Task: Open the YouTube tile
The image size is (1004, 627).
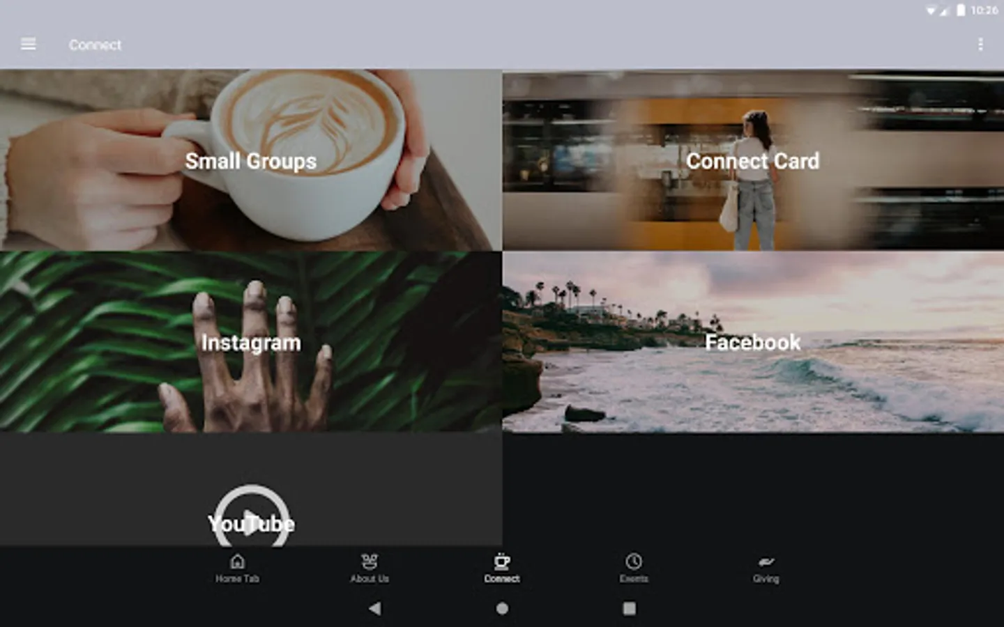Action: 251,490
